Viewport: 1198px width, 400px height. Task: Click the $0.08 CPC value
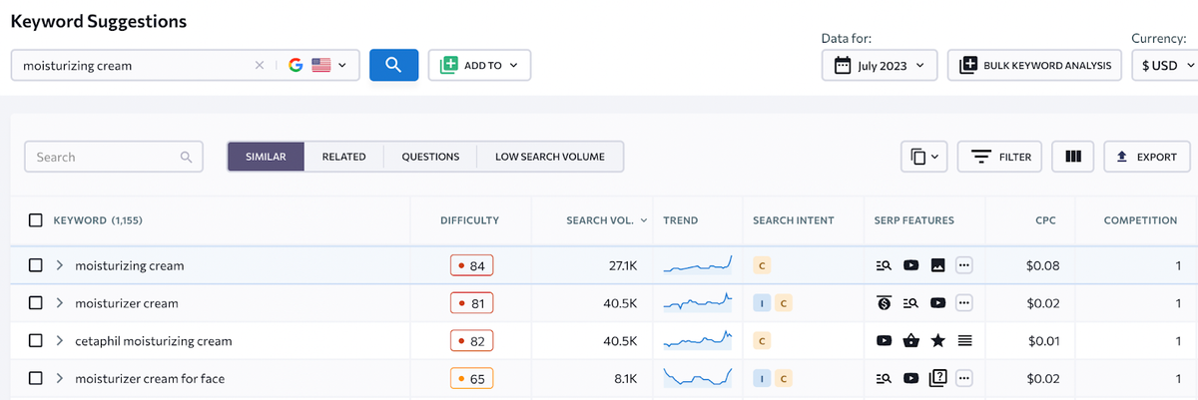tap(1043, 265)
